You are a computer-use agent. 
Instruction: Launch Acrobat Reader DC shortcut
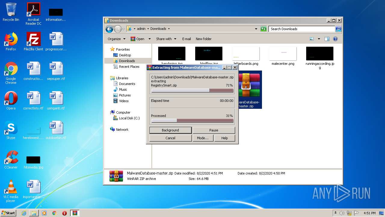pyautogui.click(x=33, y=14)
